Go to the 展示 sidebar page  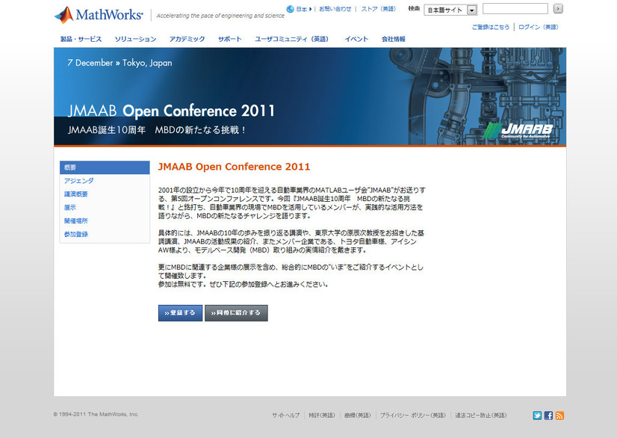[x=70, y=208]
